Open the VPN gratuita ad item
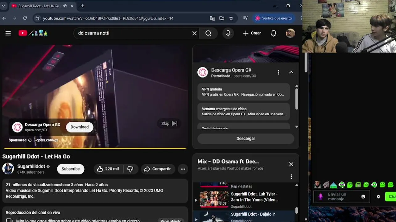Image resolution: width=396 pixels, height=222 pixels. 244,92
